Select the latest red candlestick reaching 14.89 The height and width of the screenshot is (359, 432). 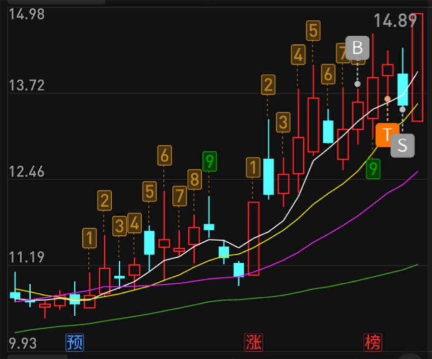pos(417,67)
